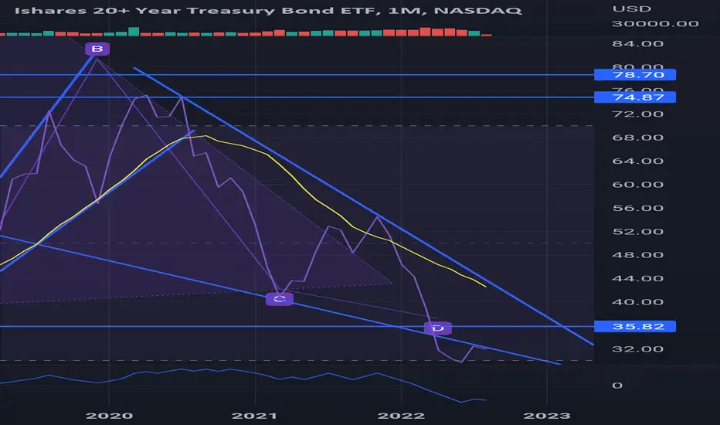Click the B pattern point marker
This screenshot has height=425, width=720.
(x=97, y=49)
